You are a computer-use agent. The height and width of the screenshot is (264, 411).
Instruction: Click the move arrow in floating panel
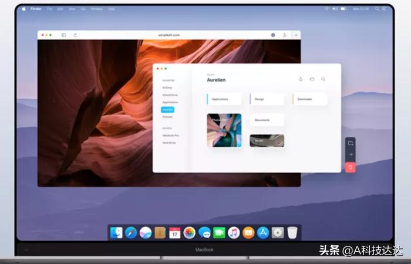point(351,154)
